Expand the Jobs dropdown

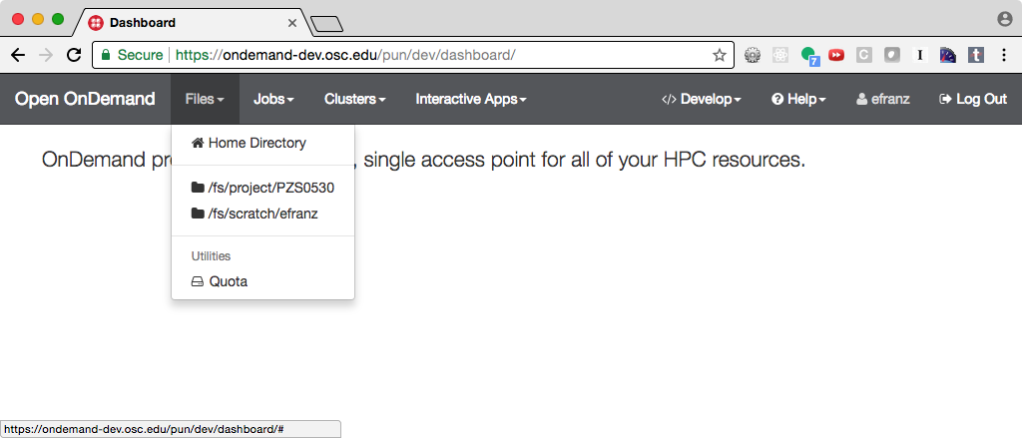(x=273, y=99)
